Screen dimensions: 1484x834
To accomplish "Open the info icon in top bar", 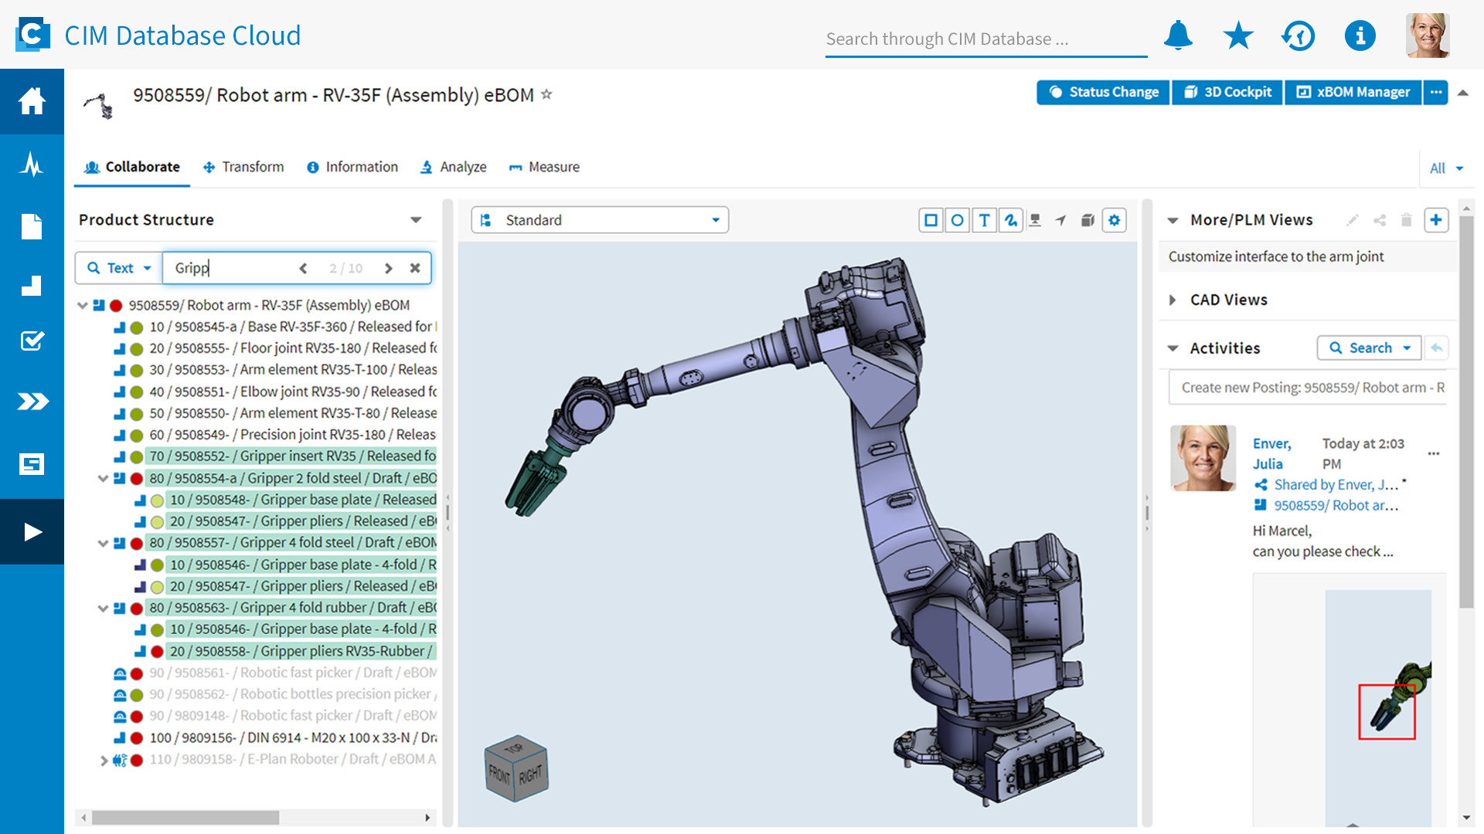I will [1360, 36].
